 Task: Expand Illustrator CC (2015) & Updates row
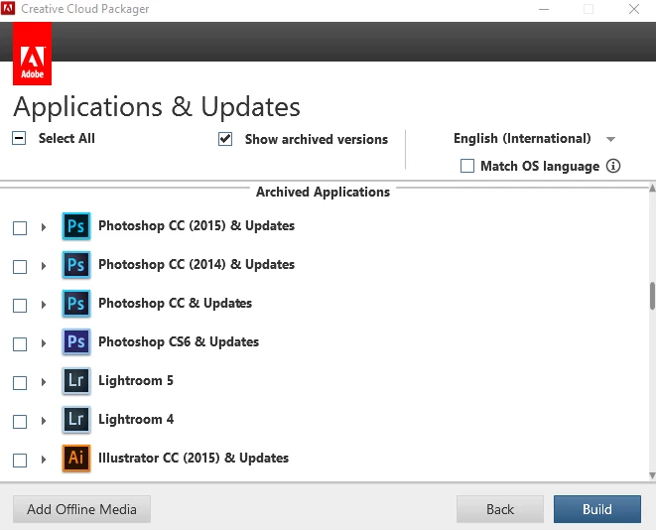(44, 460)
